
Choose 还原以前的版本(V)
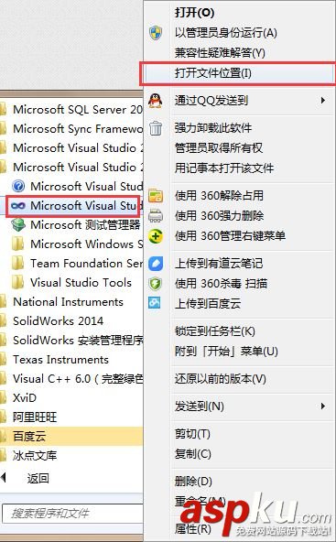[x=221, y=379]
